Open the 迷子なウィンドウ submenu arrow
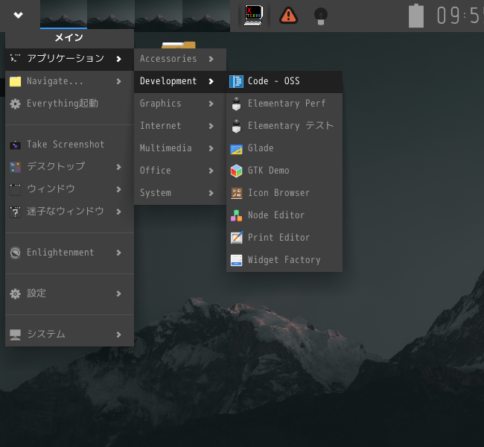Image resolution: width=484 pixels, height=447 pixels. click(119, 212)
